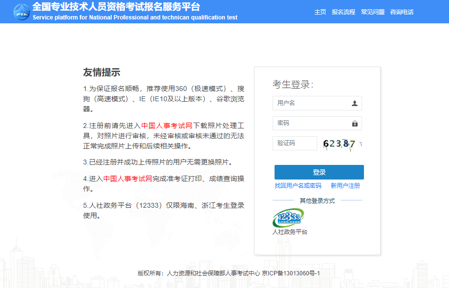Click the padlock icon in password field
The image size is (449, 288).
354,124
